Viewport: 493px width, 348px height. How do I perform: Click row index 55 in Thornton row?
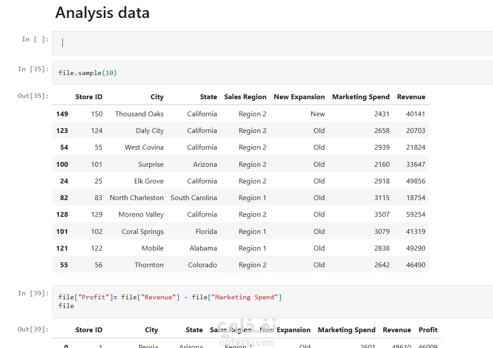click(64, 265)
